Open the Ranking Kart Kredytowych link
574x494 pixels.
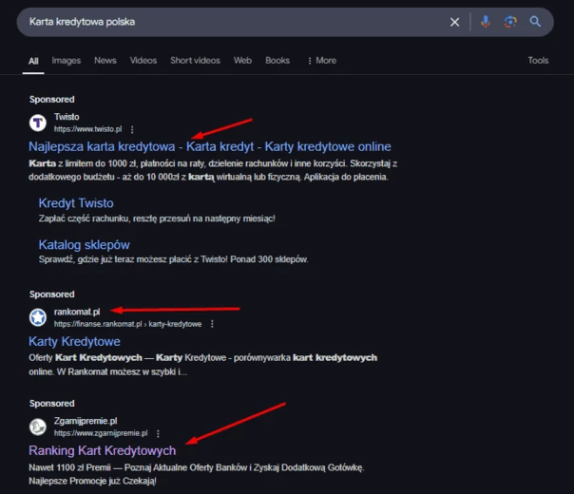[102, 450]
